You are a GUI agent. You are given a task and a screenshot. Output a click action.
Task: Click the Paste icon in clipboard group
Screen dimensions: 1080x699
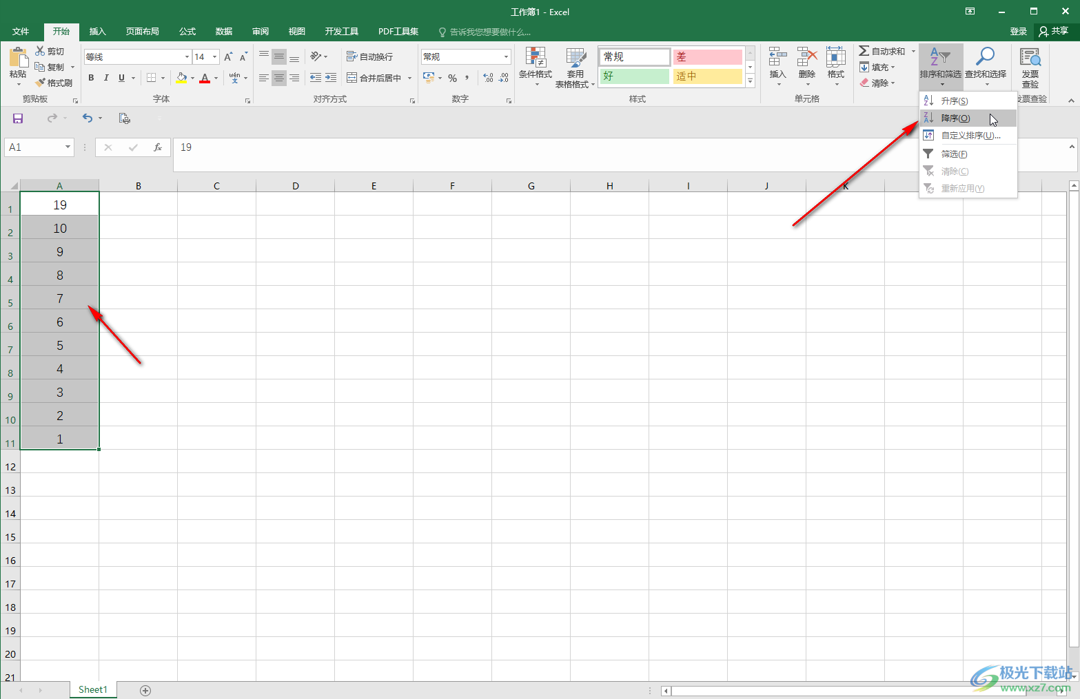click(18, 58)
